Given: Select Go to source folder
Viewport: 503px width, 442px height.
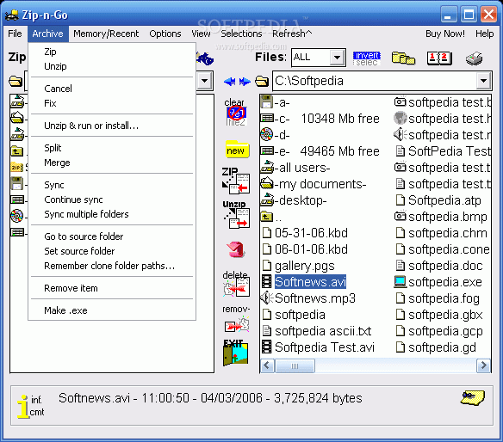Looking at the screenshot, I should (x=112, y=236).
